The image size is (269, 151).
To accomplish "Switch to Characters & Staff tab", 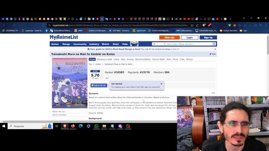I will coord(104,59).
